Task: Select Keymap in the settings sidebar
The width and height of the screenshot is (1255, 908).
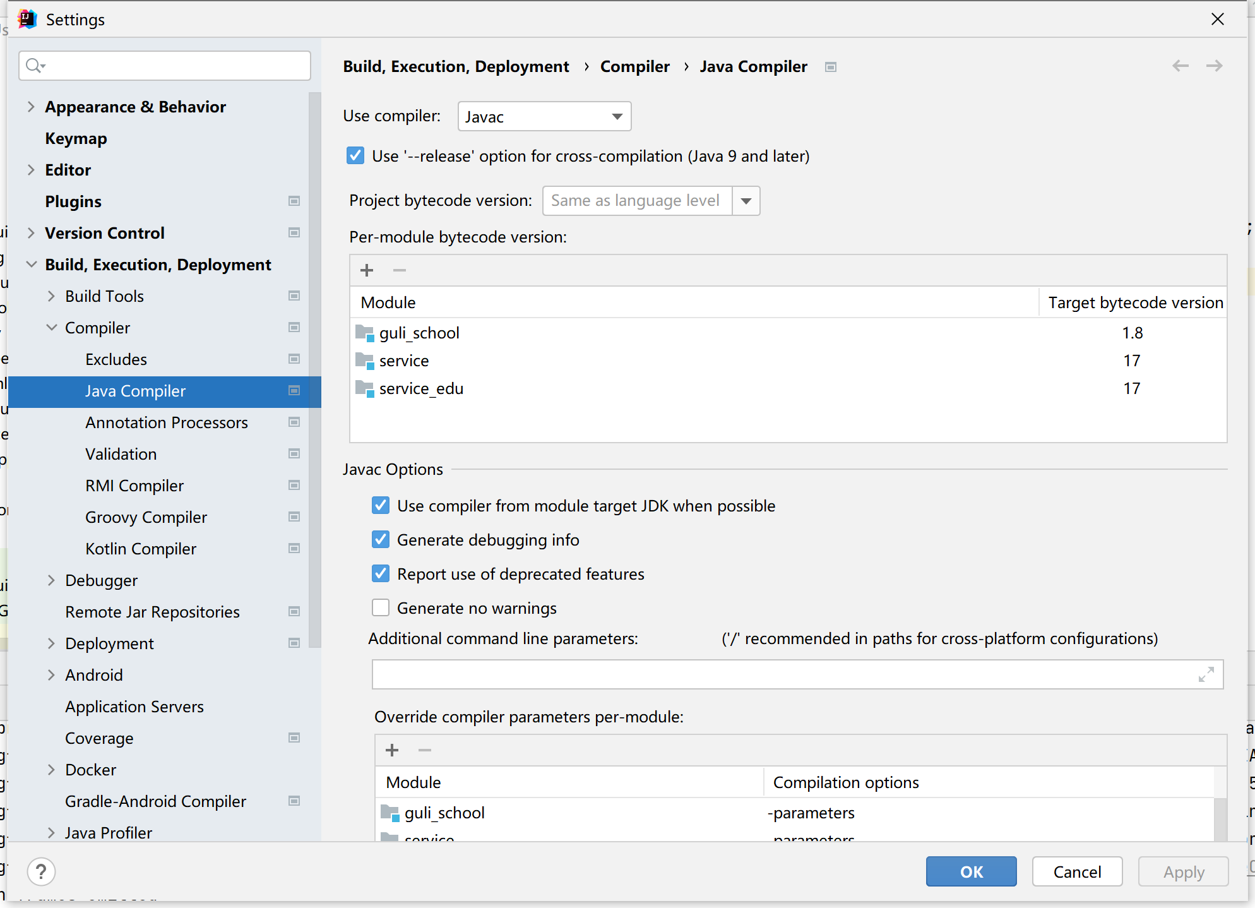Action: click(x=76, y=138)
